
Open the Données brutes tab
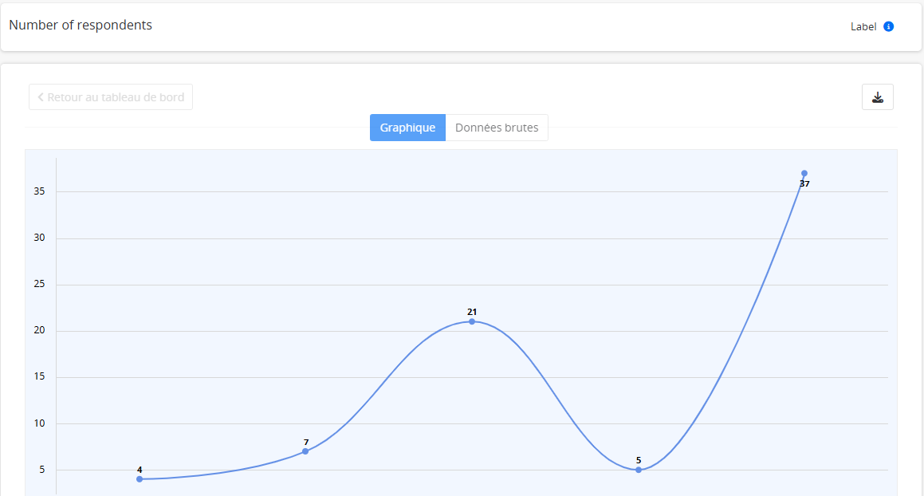[497, 128]
